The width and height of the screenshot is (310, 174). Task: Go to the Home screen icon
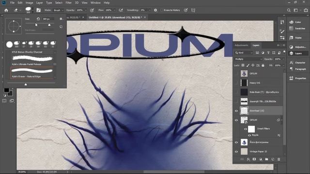(6, 10)
